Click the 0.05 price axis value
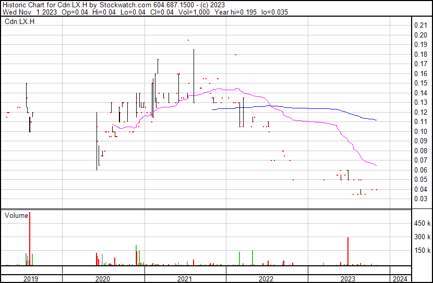Image resolution: width=433 pixels, height=283 pixels. point(421,180)
